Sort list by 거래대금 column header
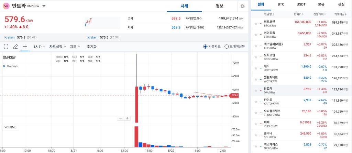Viewport: 352px width, 153px height. (x=340, y=14)
